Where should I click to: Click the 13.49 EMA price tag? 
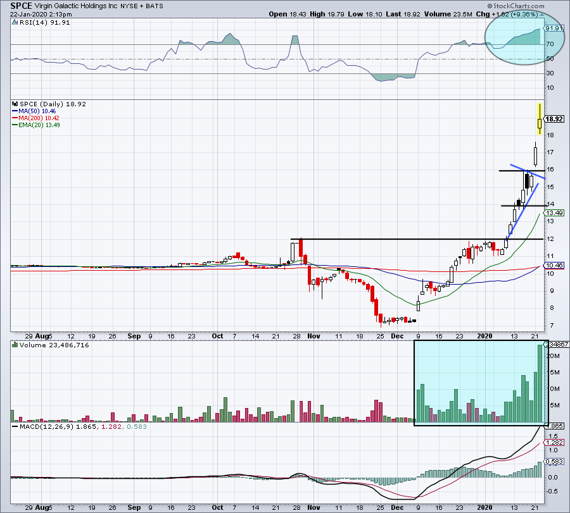[554, 213]
